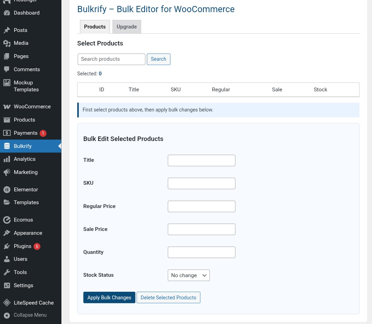This screenshot has width=372, height=324.
Task: Select the Products tab in Bulkrify
Action: (95, 27)
